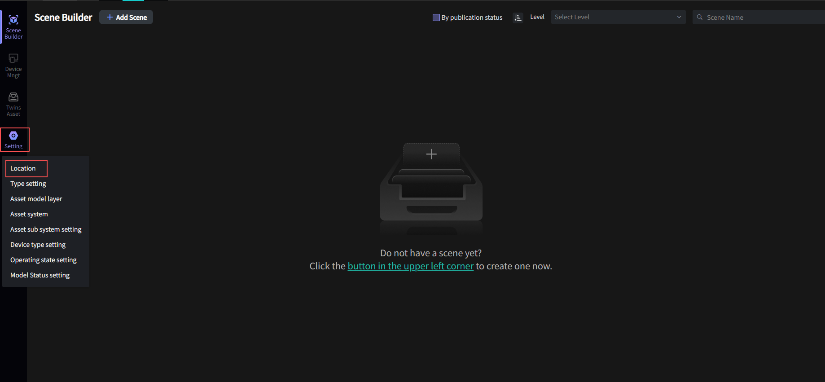Choose Device type setting
Screen dimensions: 825x382
pyautogui.click(x=38, y=245)
